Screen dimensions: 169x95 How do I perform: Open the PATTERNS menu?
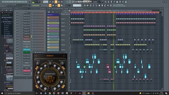pyautogui.click(x=11, y=2)
